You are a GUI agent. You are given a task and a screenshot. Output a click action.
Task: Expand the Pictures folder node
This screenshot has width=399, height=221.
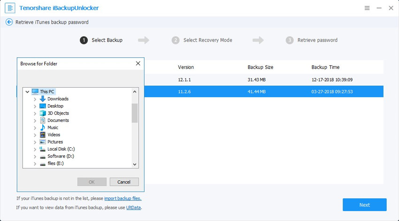(x=35, y=142)
